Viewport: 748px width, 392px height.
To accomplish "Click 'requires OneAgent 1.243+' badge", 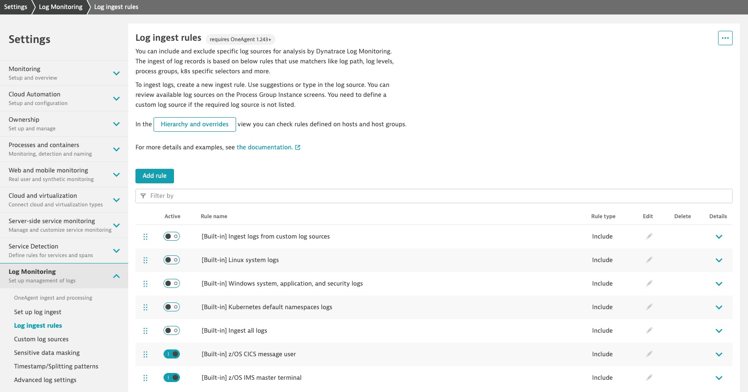I will coord(241,39).
